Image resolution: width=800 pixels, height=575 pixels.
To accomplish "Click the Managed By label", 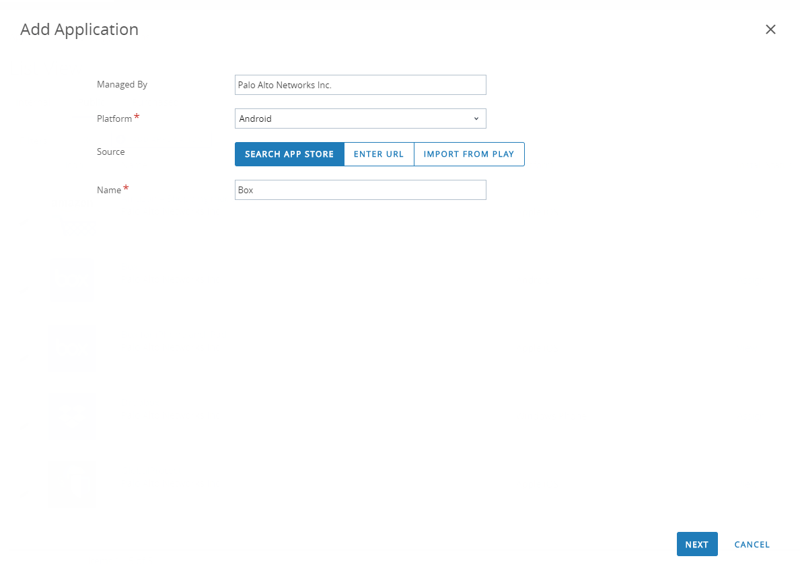I will tap(122, 85).
